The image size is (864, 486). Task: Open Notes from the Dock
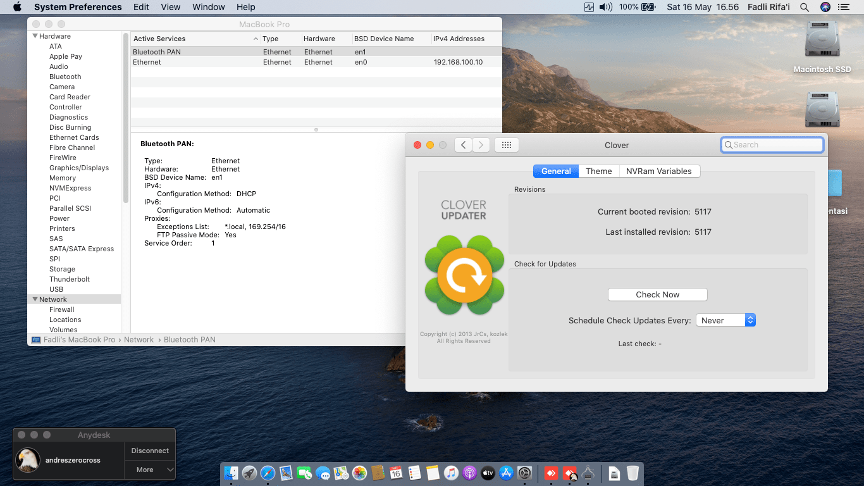433,473
